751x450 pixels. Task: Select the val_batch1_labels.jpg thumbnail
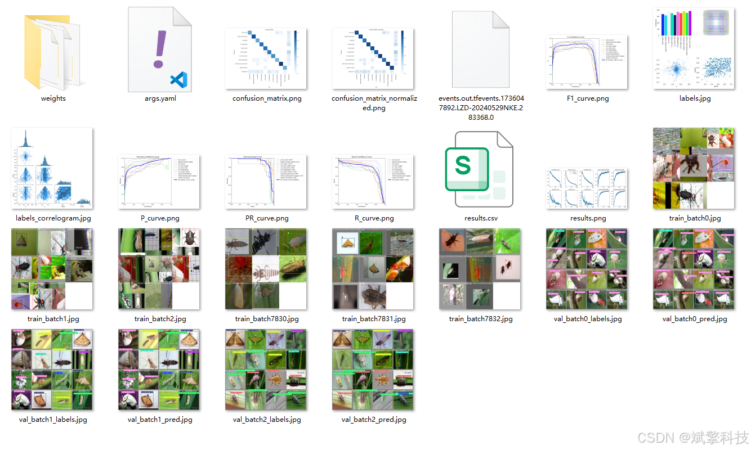tap(53, 370)
